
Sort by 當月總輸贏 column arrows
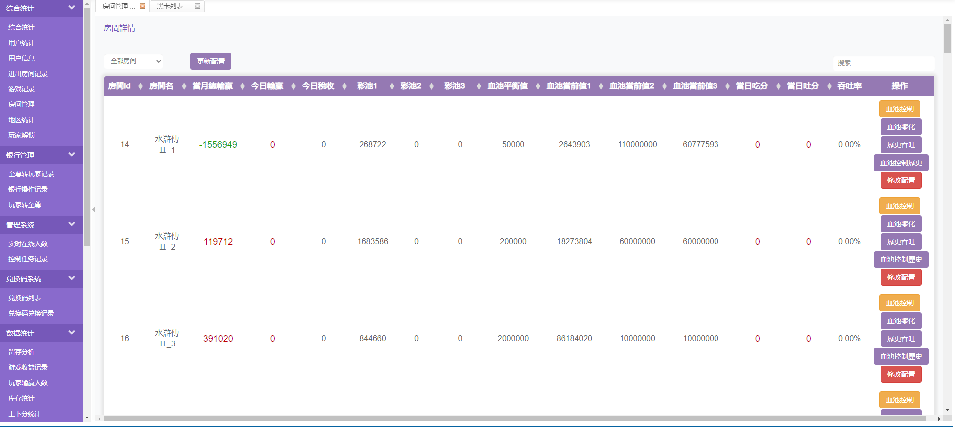[242, 86]
